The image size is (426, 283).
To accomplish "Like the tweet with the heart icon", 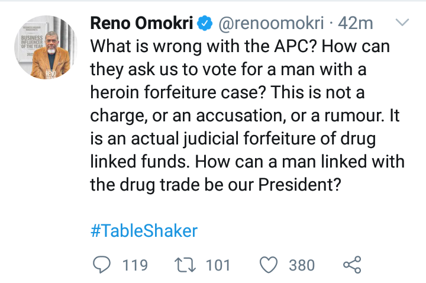I will [x=268, y=265].
